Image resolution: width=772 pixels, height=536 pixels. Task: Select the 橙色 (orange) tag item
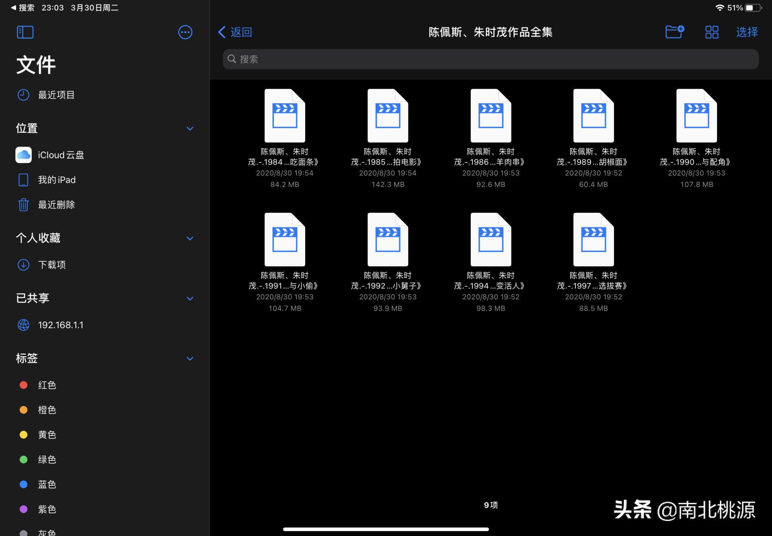[x=47, y=409]
